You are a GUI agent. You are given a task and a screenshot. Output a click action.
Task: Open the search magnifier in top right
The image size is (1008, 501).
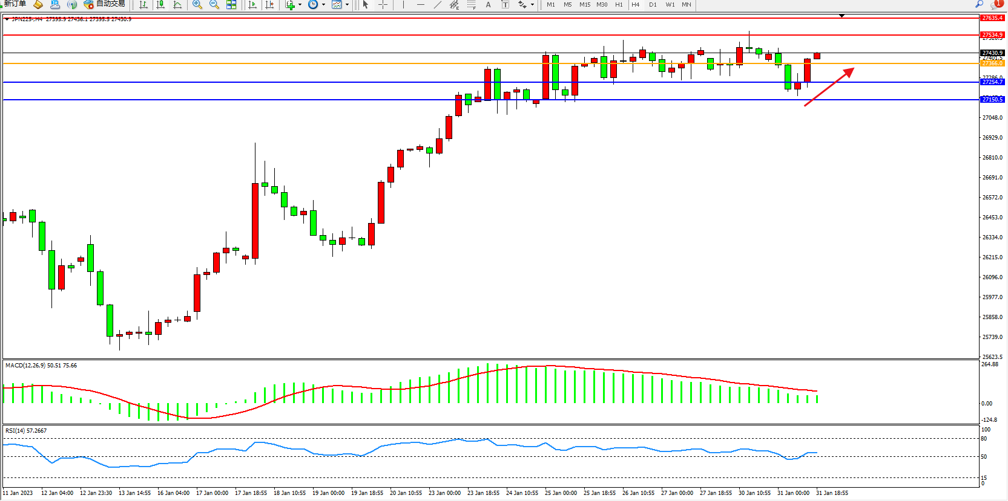pos(979,4)
